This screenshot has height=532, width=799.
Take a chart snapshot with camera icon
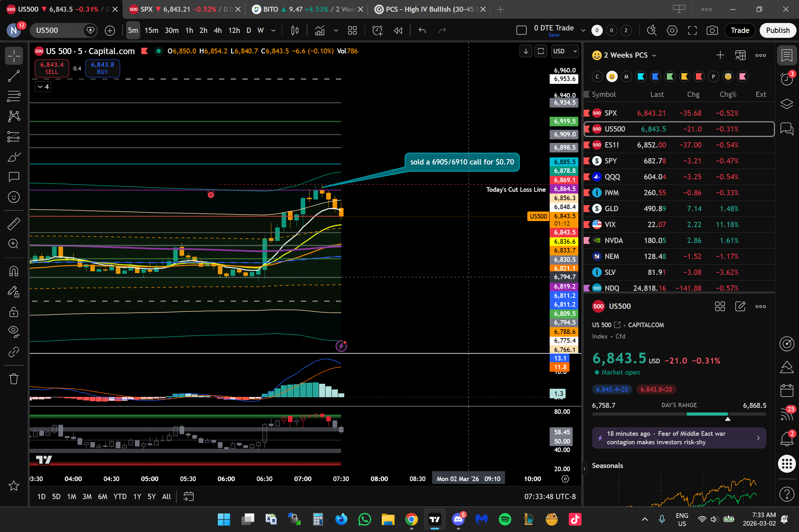coord(712,30)
